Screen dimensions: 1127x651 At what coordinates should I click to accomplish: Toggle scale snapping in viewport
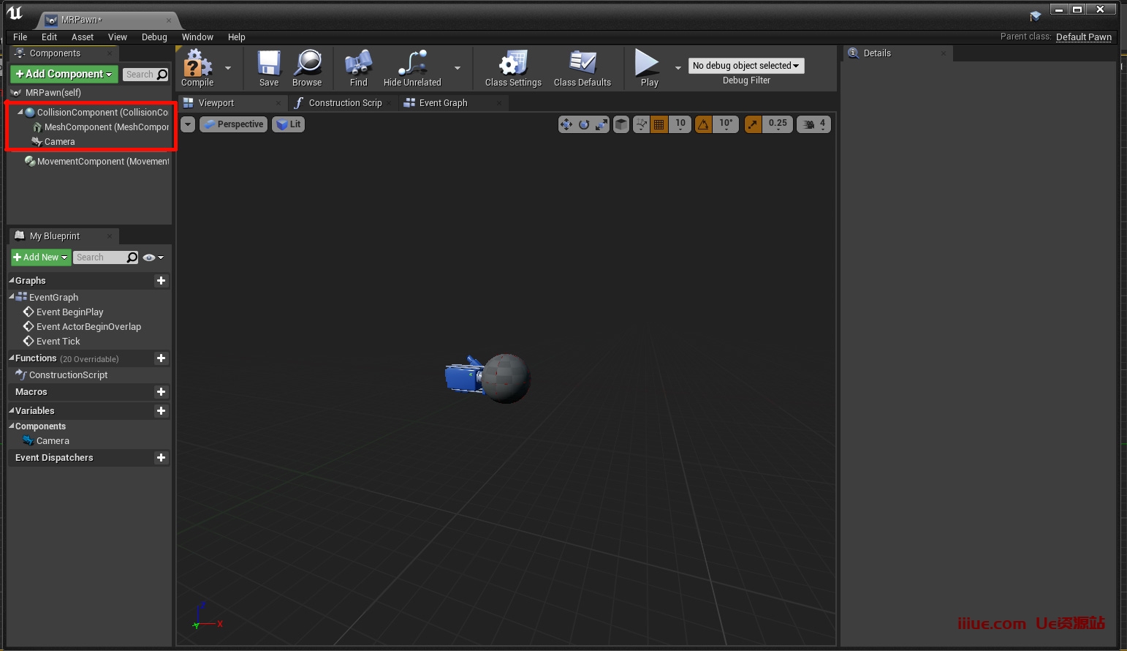[x=753, y=124]
